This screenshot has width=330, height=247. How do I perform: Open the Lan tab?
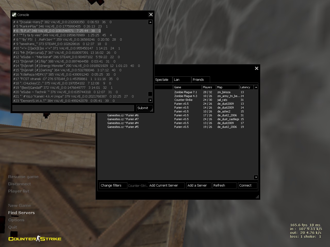(182, 80)
